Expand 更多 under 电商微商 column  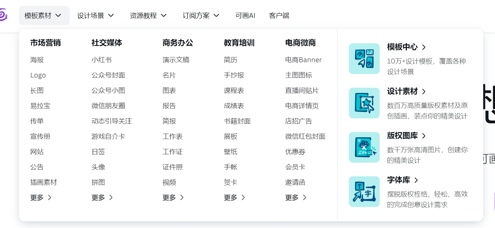click(296, 197)
